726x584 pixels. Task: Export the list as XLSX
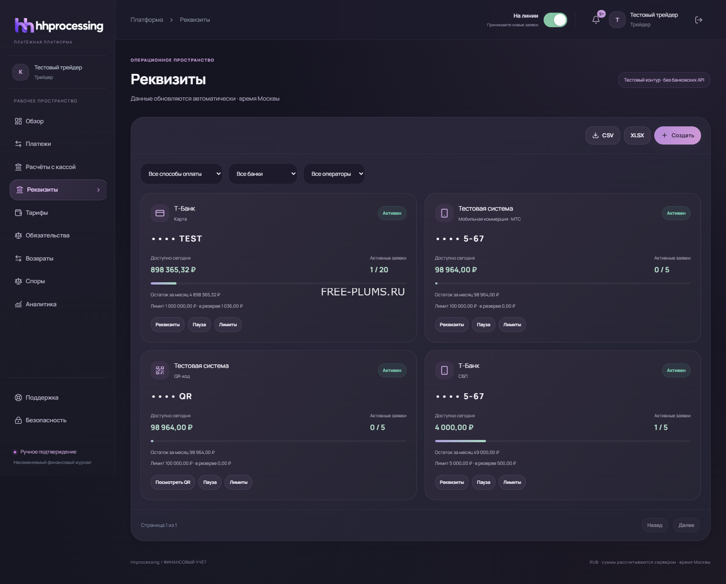(x=637, y=135)
